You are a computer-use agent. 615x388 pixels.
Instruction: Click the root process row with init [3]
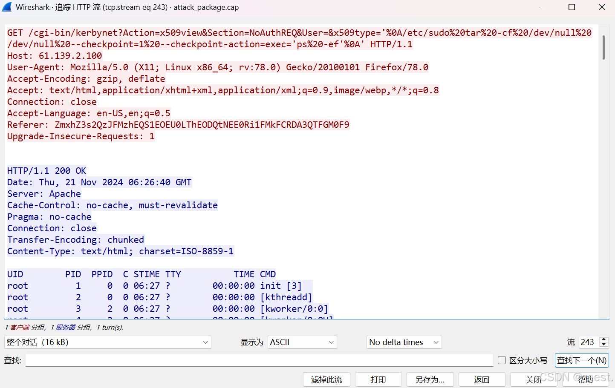[160, 286]
